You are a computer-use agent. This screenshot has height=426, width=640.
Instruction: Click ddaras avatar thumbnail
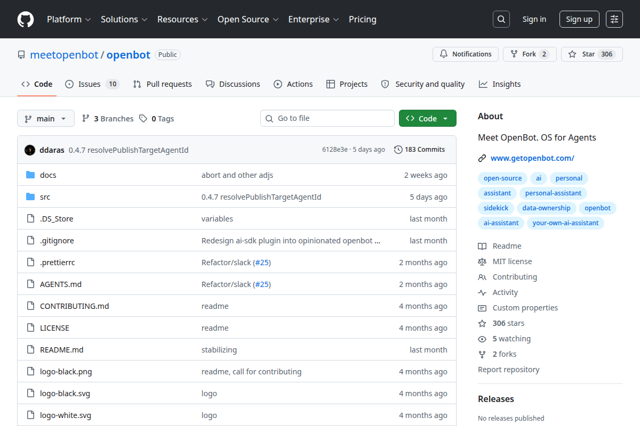pos(30,150)
